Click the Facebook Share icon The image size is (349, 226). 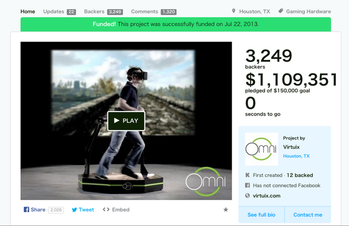26,210
